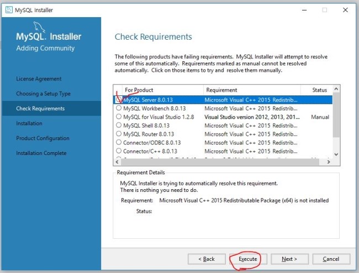Click the Requirement column header

pos(252,90)
